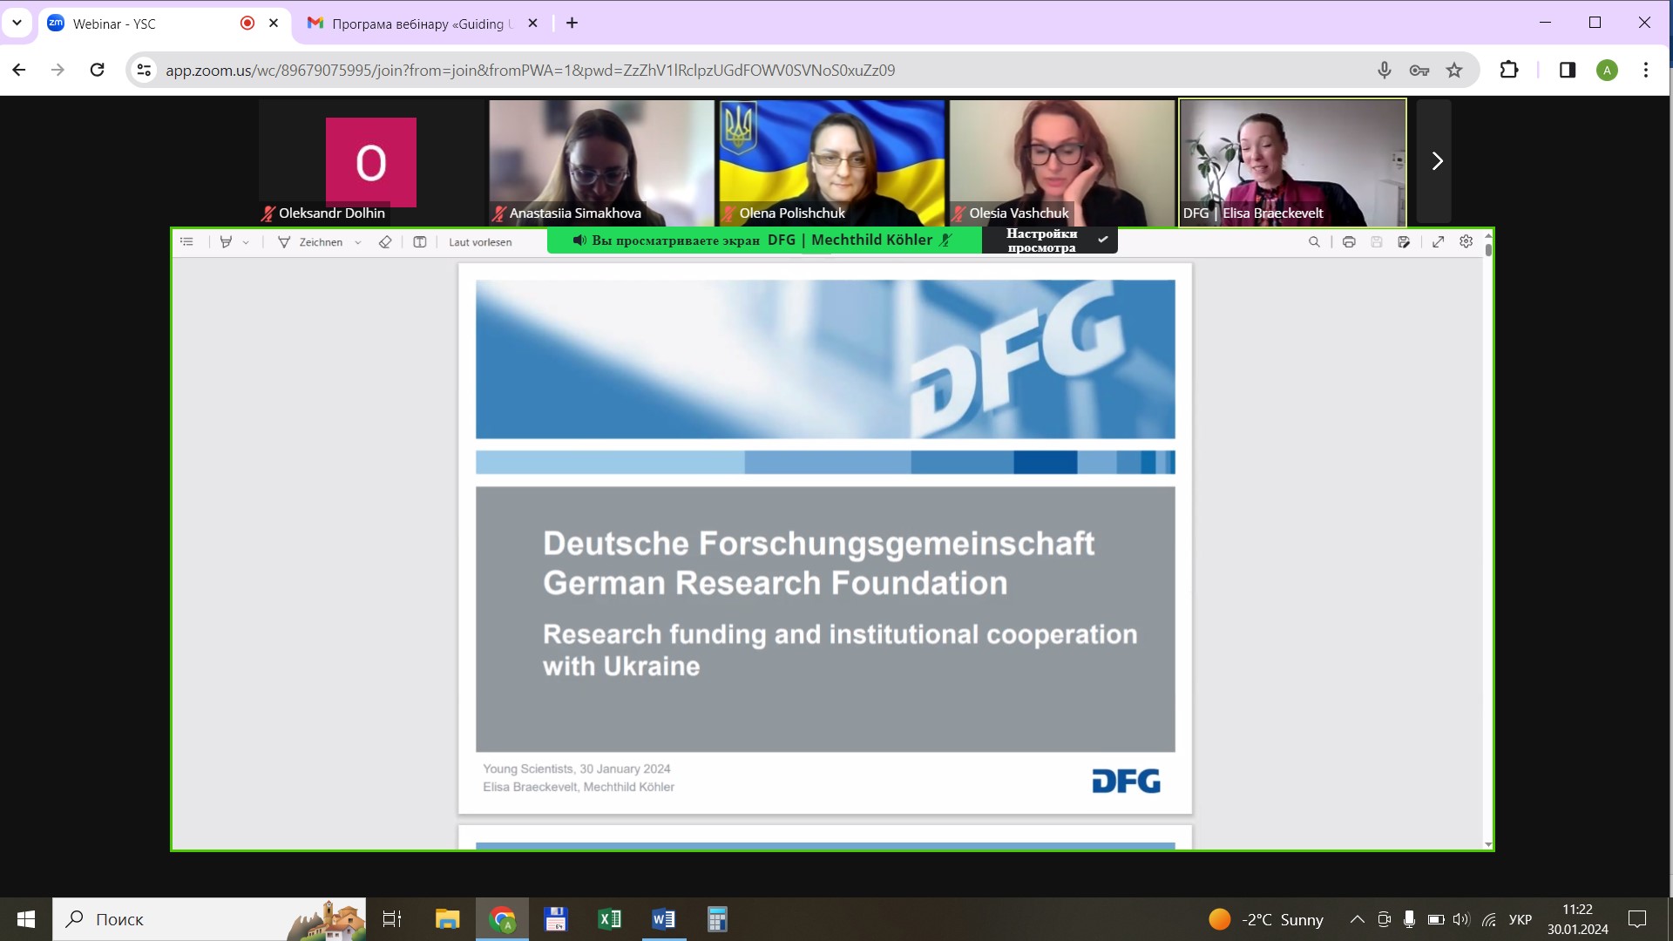Open a new browser tab
Screen dimensions: 1673x941
tap(572, 24)
